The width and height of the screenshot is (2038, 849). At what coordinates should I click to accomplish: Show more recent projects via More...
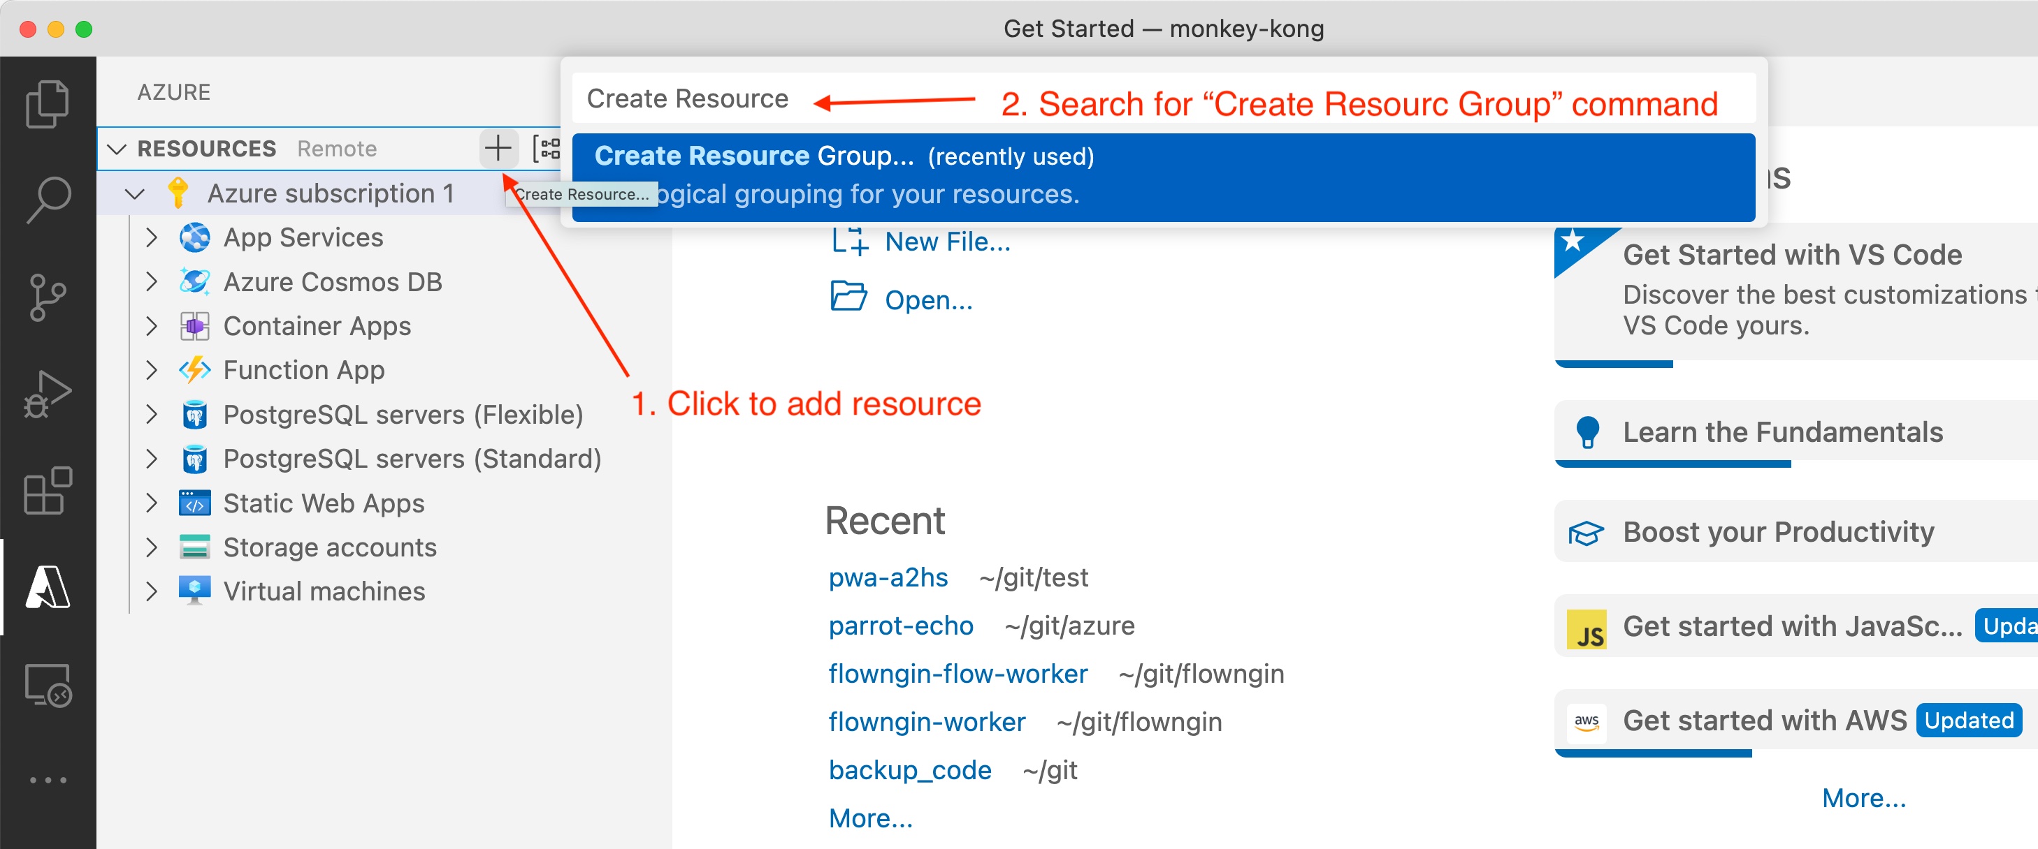(870, 819)
